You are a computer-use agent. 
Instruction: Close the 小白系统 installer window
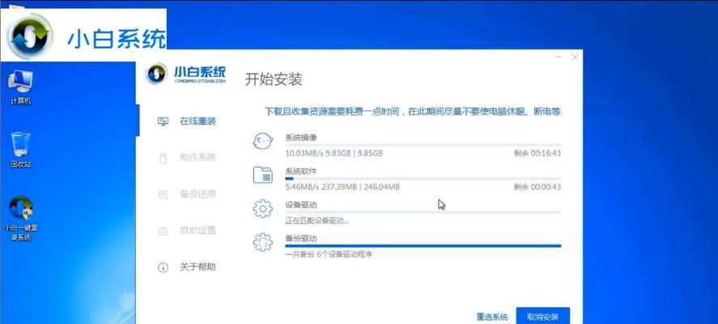point(575,58)
